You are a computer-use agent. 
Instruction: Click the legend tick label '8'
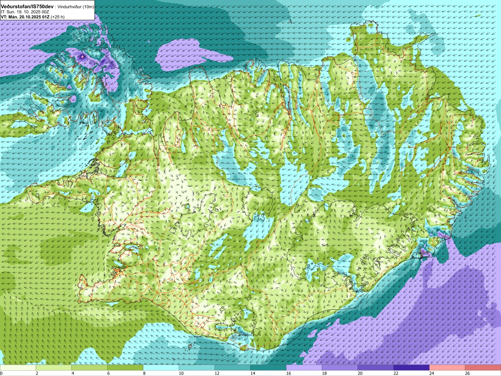(144, 373)
